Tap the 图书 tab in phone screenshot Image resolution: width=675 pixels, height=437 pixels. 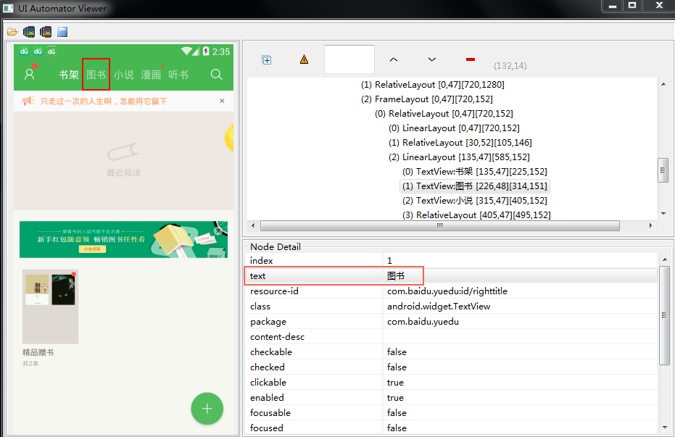(96, 75)
